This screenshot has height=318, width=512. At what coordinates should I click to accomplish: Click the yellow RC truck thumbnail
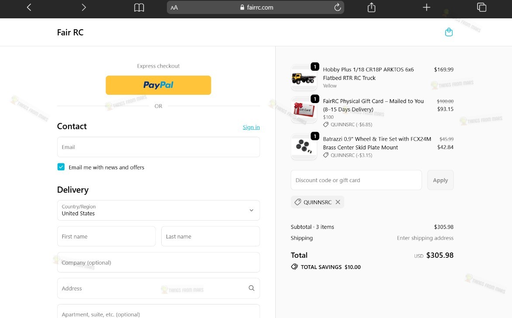tap(304, 78)
